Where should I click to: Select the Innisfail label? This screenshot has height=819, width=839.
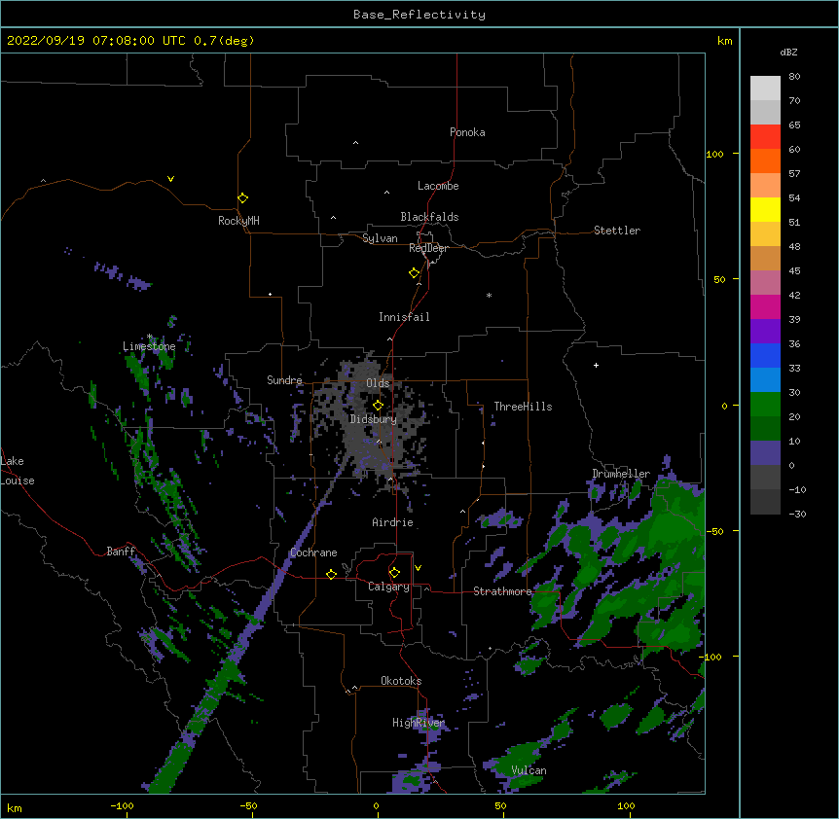coord(404,317)
